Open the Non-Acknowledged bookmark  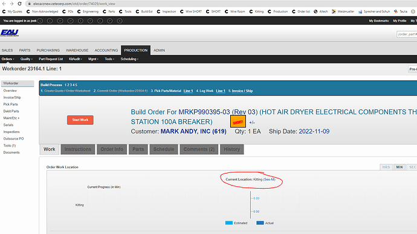click(42, 11)
